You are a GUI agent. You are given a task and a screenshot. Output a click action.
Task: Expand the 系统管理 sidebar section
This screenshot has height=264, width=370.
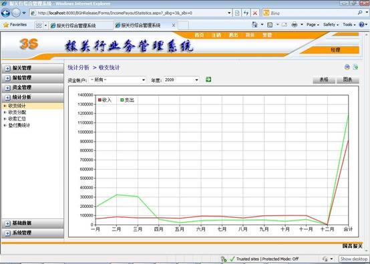pyautogui.click(x=33, y=233)
